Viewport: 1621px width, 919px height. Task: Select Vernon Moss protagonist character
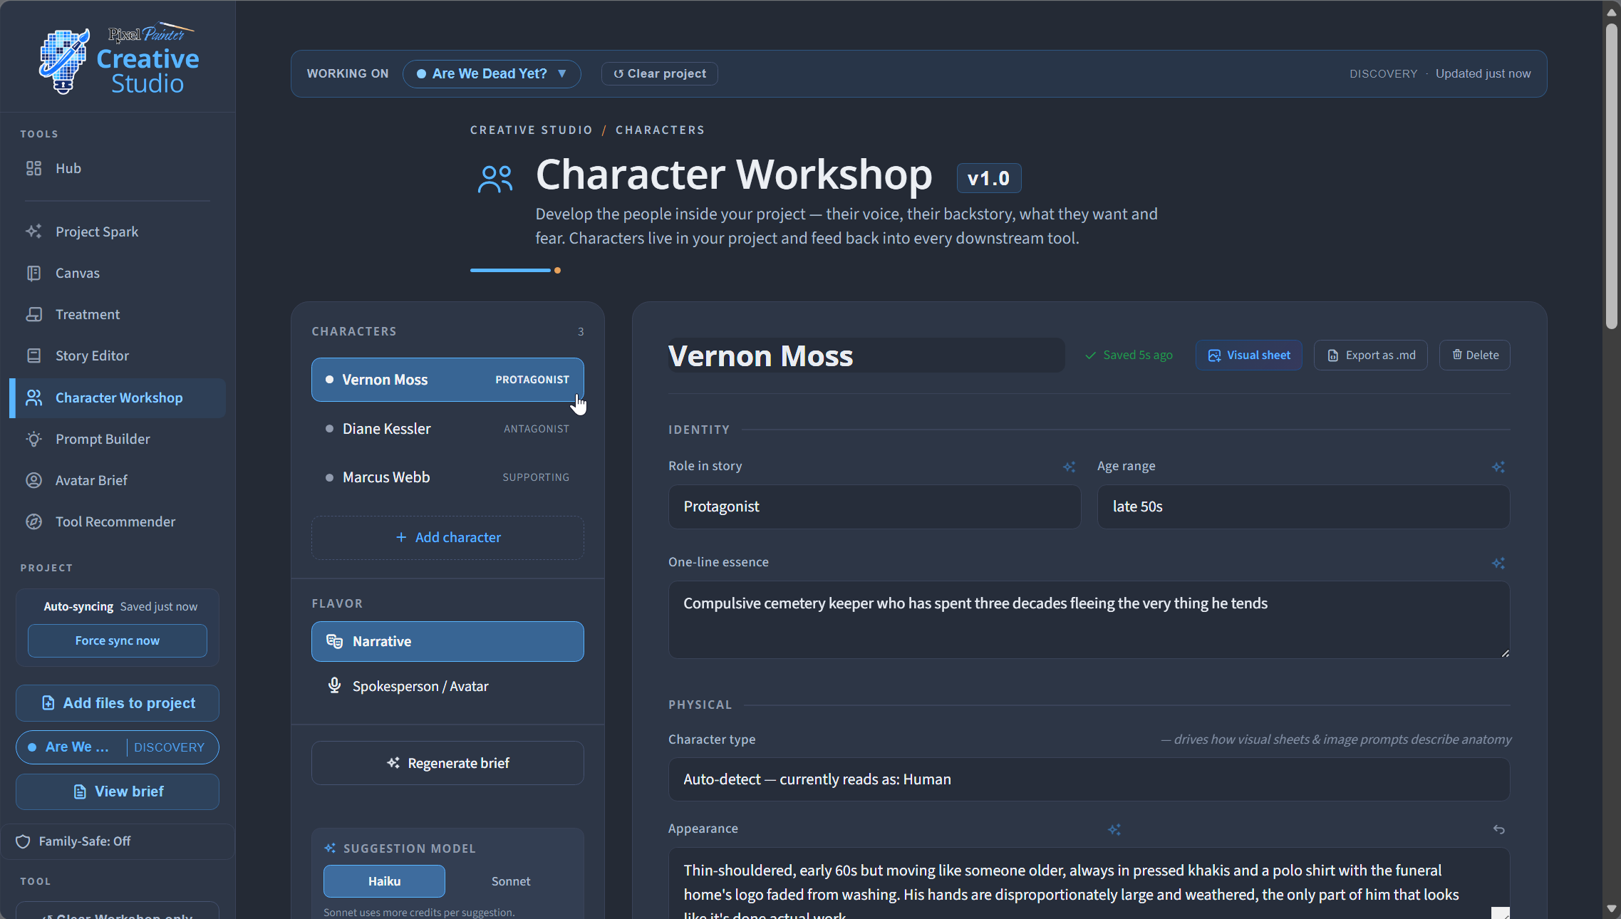(x=447, y=380)
